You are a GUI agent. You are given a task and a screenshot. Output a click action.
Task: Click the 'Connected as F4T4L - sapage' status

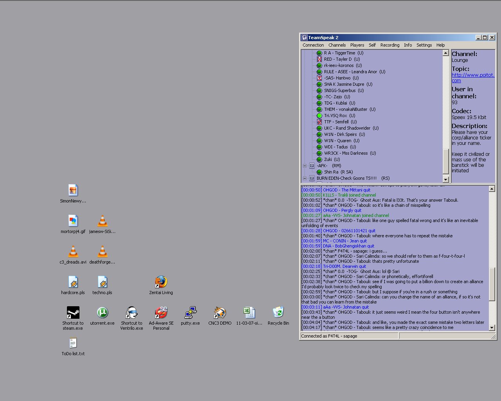pyautogui.click(x=329, y=336)
